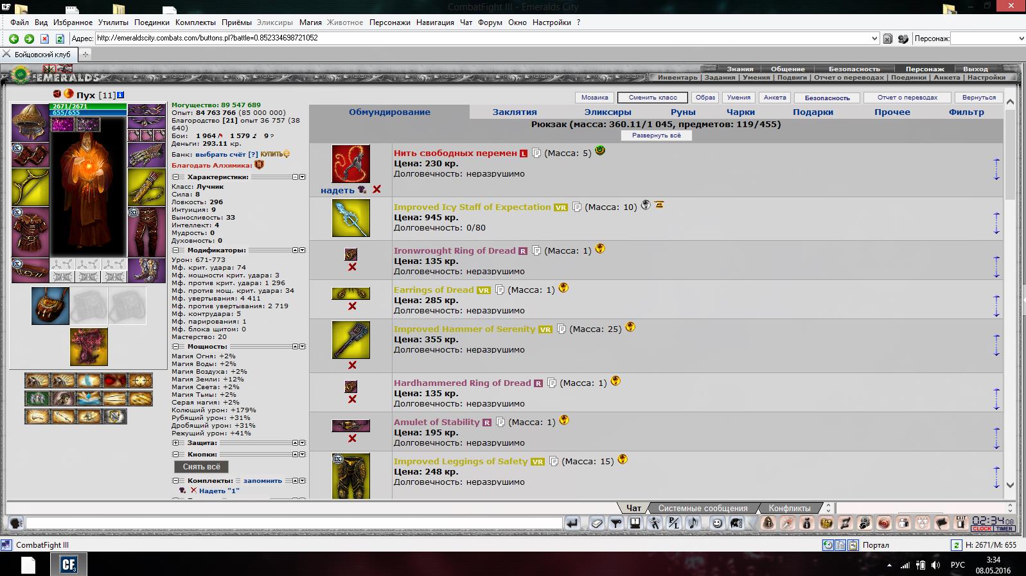The height and width of the screenshot is (576, 1026).
Task: Delete Improved Hammer of Serenity via red X
Action: (352, 365)
